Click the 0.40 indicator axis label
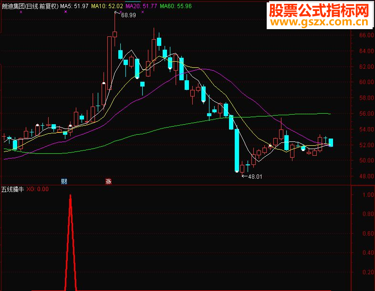The width and height of the screenshot is (375, 291). pos(368,253)
